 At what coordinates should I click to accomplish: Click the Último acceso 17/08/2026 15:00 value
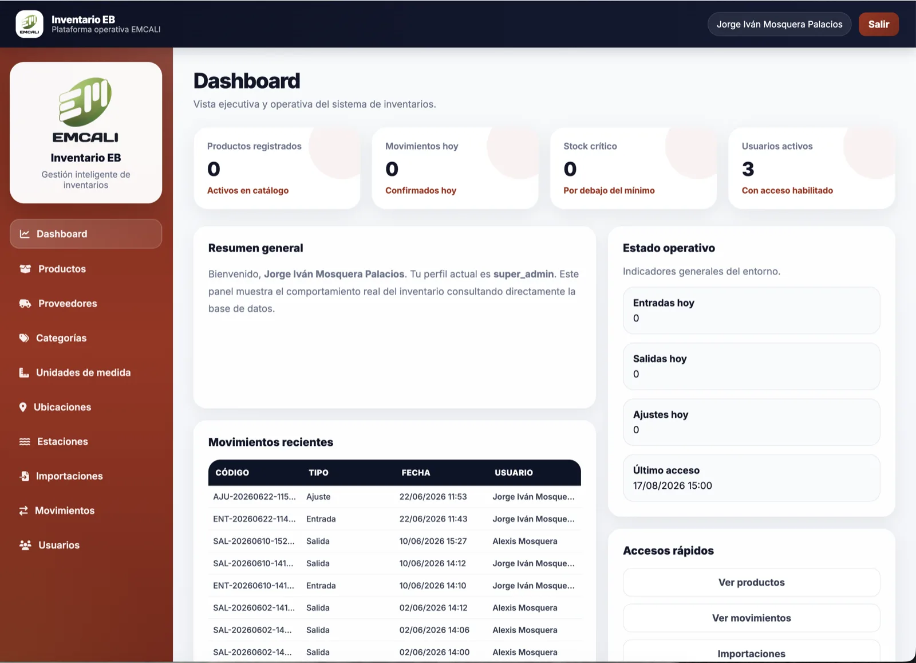[x=673, y=485]
